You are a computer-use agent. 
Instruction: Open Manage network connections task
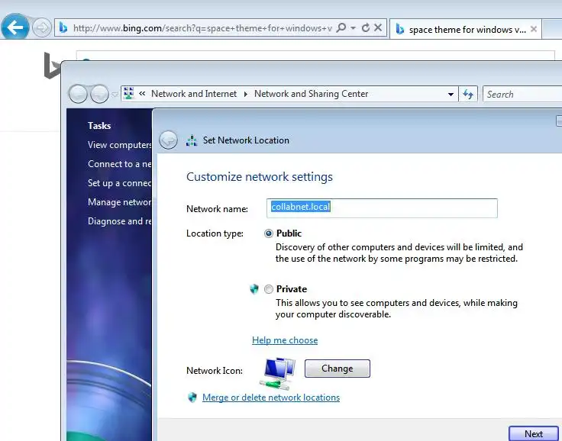pyautogui.click(x=120, y=202)
